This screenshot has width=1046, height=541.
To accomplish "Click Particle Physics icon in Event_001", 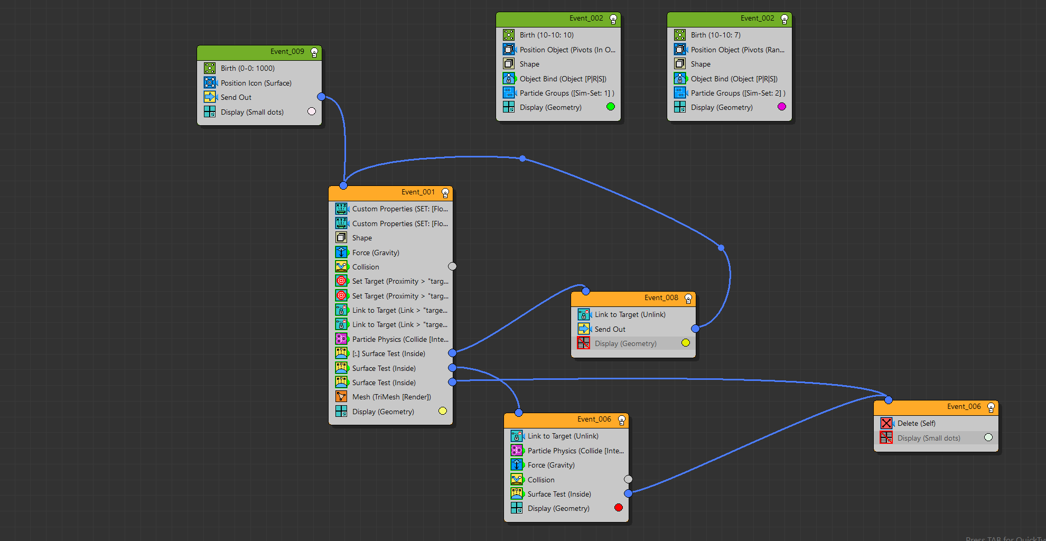I will coord(341,339).
